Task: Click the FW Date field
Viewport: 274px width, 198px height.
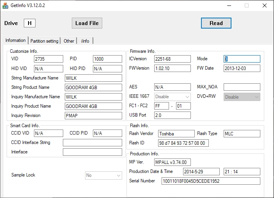Action: (242, 68)
